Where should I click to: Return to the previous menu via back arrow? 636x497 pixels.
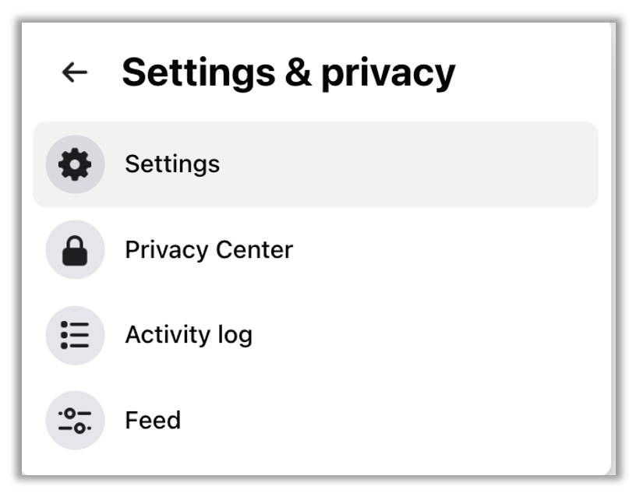point(75,72)
